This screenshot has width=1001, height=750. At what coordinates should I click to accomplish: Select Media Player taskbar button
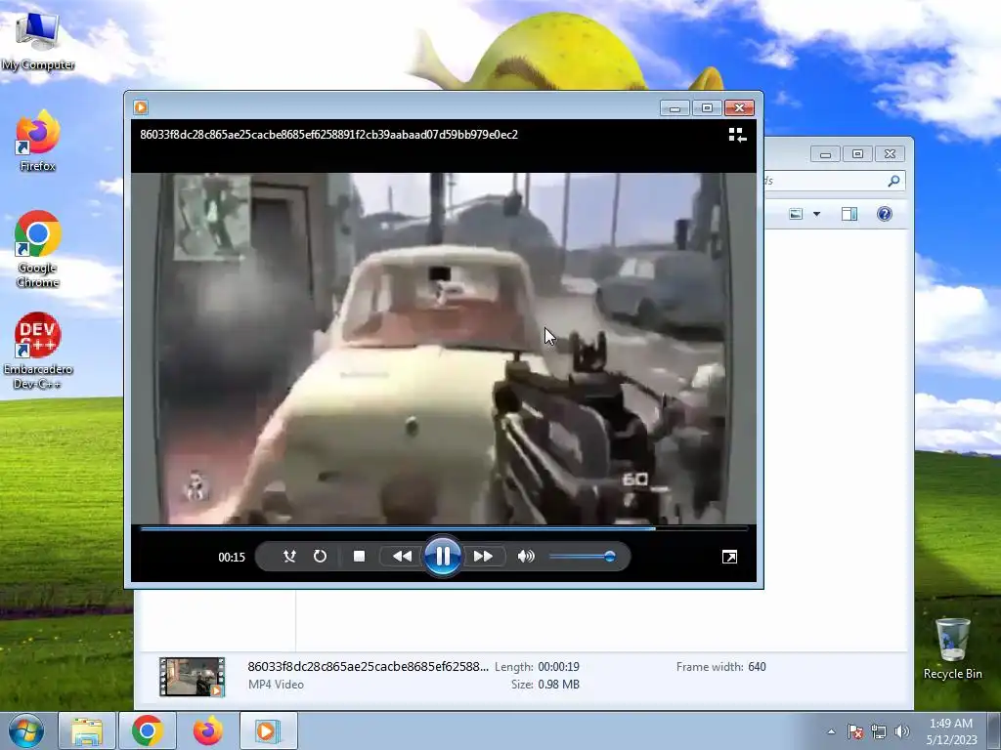(268, 730)
